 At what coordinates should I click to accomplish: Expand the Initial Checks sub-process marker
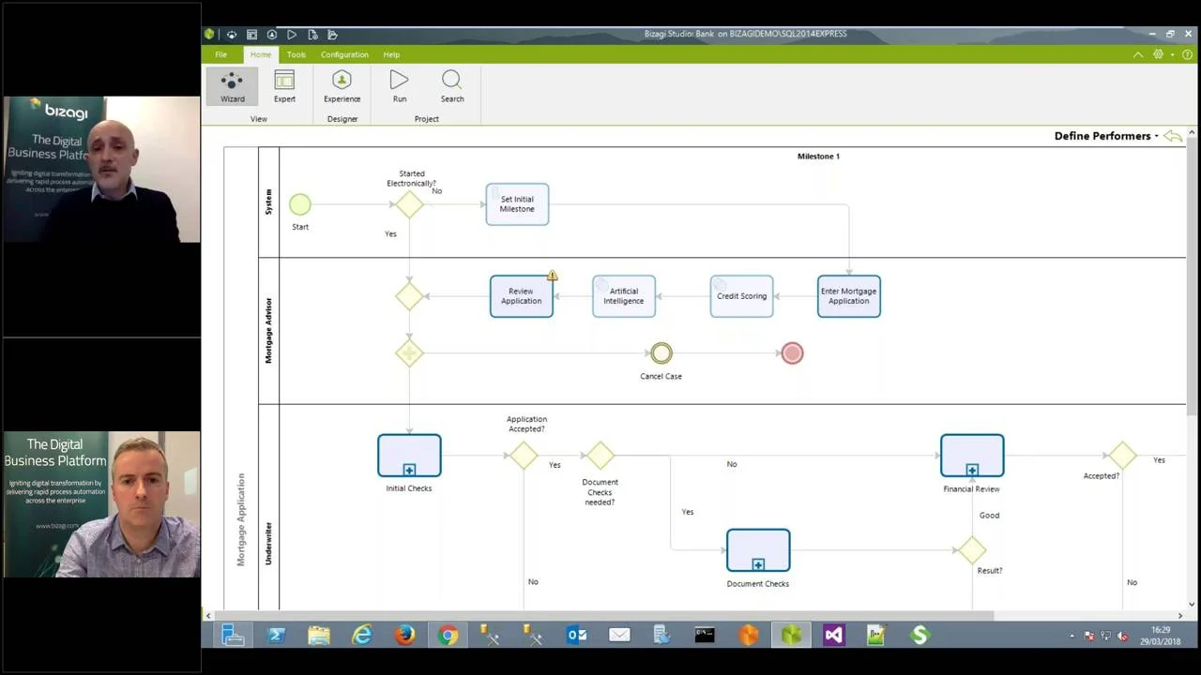pos(409,470)
